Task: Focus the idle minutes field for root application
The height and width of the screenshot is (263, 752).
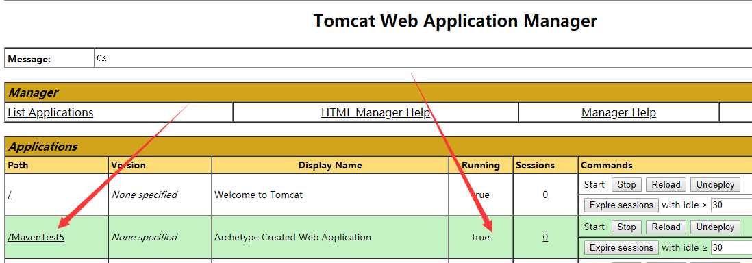Action: (x=731, y=205)
